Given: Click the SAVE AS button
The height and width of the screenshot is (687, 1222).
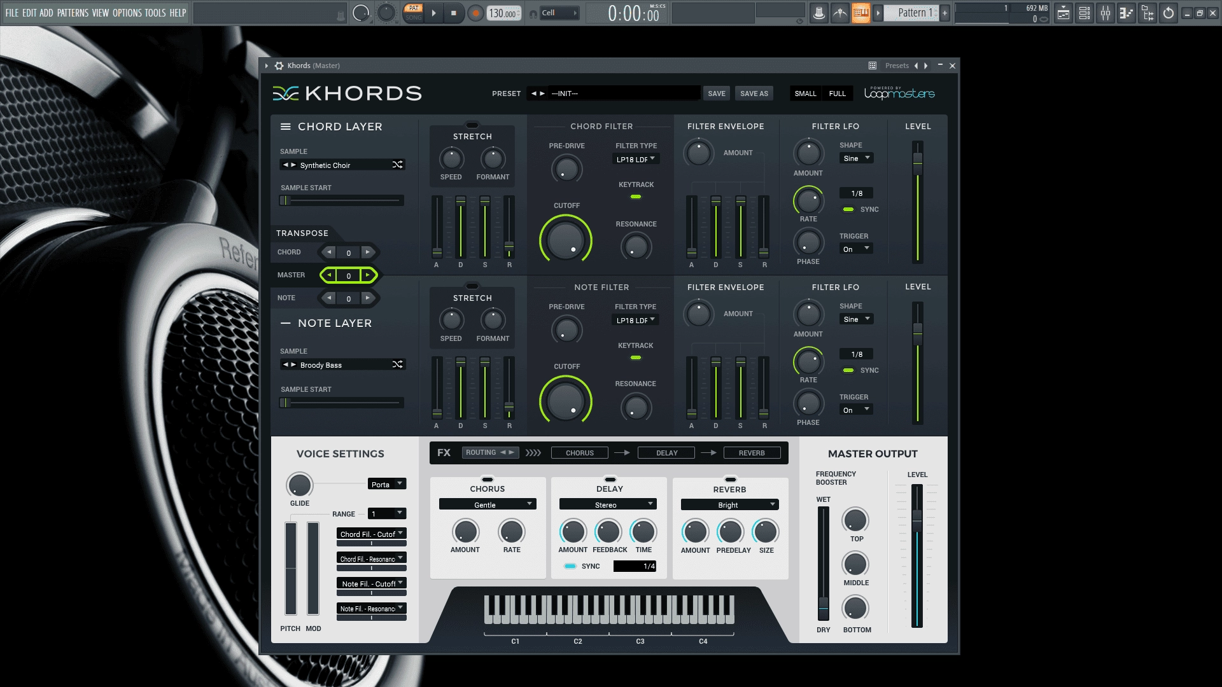Looking at the screenshot, I should click(x=754, y=94).
